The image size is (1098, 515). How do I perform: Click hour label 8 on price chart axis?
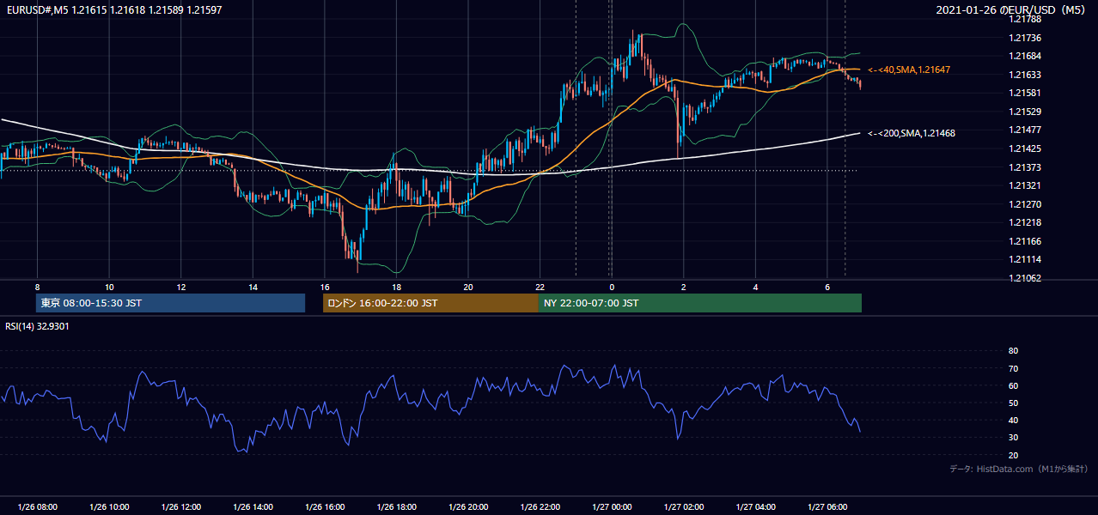(37, 287)
